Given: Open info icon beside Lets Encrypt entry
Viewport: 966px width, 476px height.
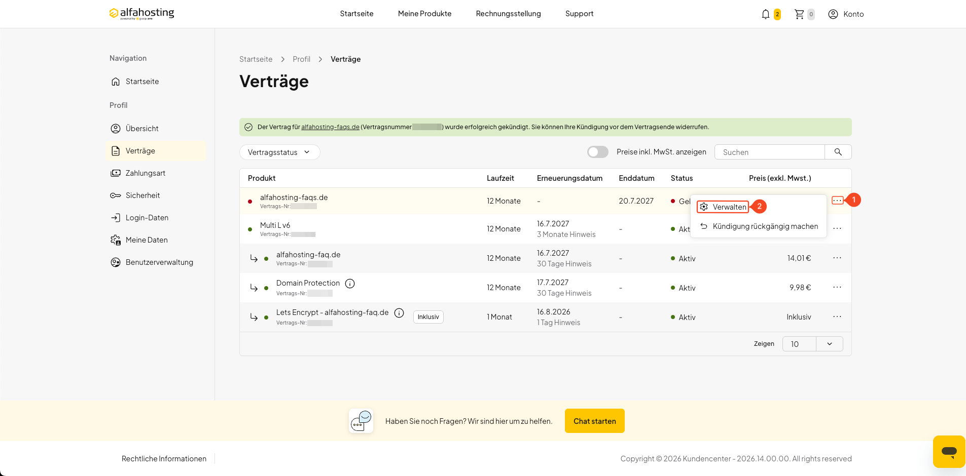Looking at the screenshot, I should click(x=399, y=313).
